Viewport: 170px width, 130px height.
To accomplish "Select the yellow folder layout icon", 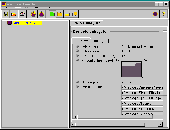I will click(x=60, y=14).
